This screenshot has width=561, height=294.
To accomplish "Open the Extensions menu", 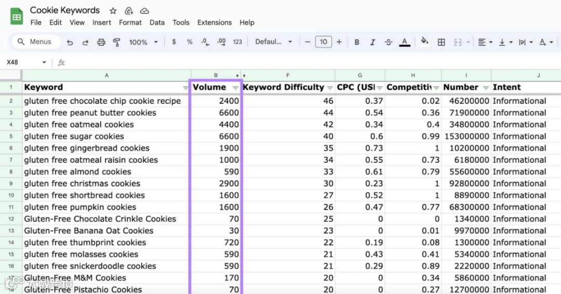I will [215, 22].
